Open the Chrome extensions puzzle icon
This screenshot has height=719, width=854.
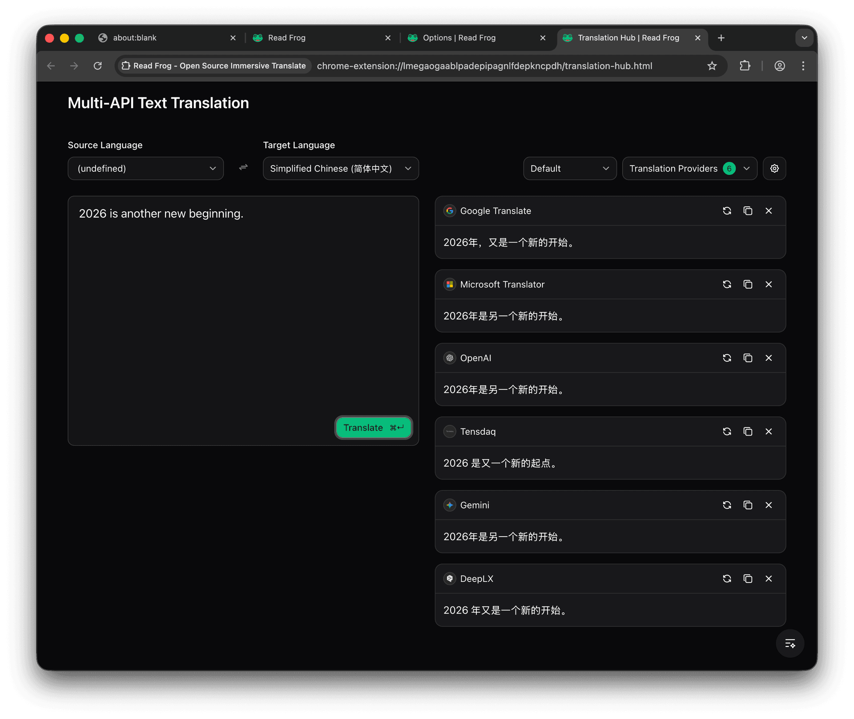tap(745, 65)
